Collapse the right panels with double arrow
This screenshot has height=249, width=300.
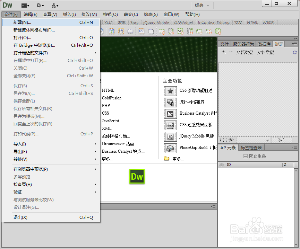pyautogui.click(x=295, y=38)
